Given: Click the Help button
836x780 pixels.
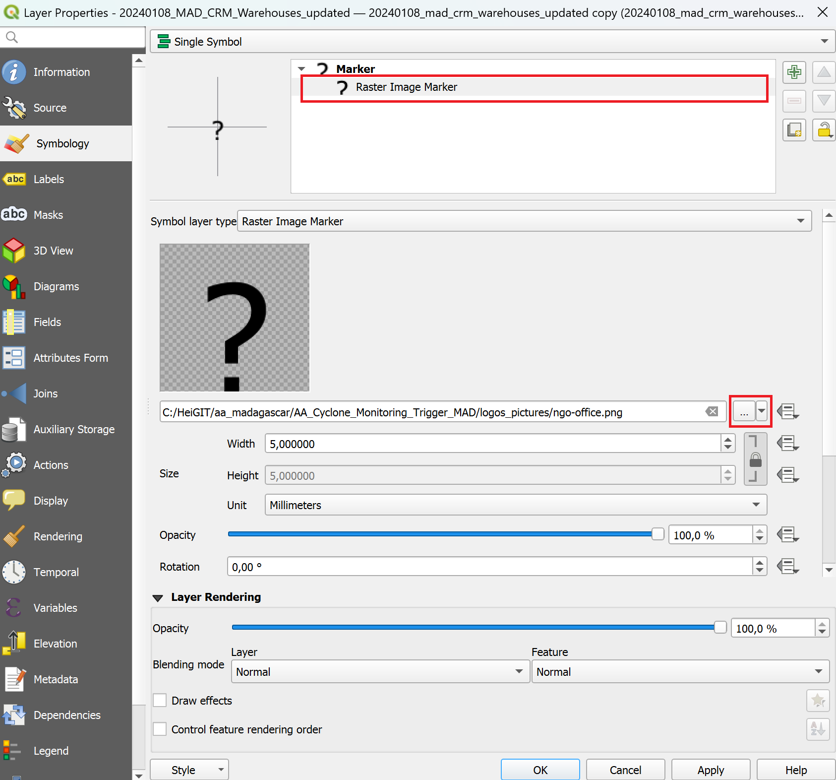Looking at the screenshot, I should point(796,770).
